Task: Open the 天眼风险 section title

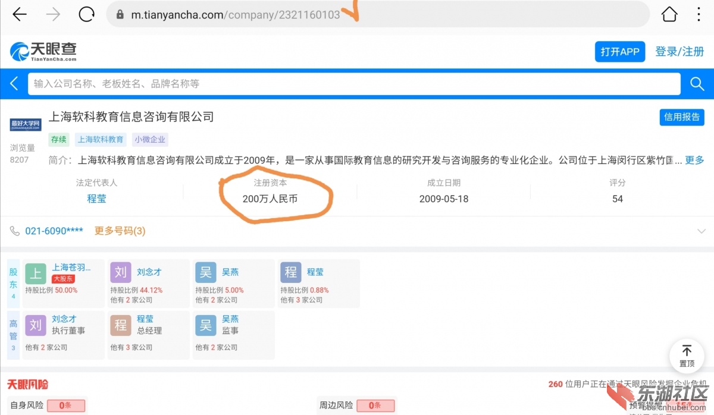Action: point(27,385)
